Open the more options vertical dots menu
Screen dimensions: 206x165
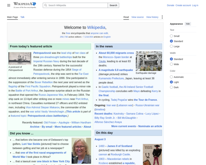(x=162, y=17)
